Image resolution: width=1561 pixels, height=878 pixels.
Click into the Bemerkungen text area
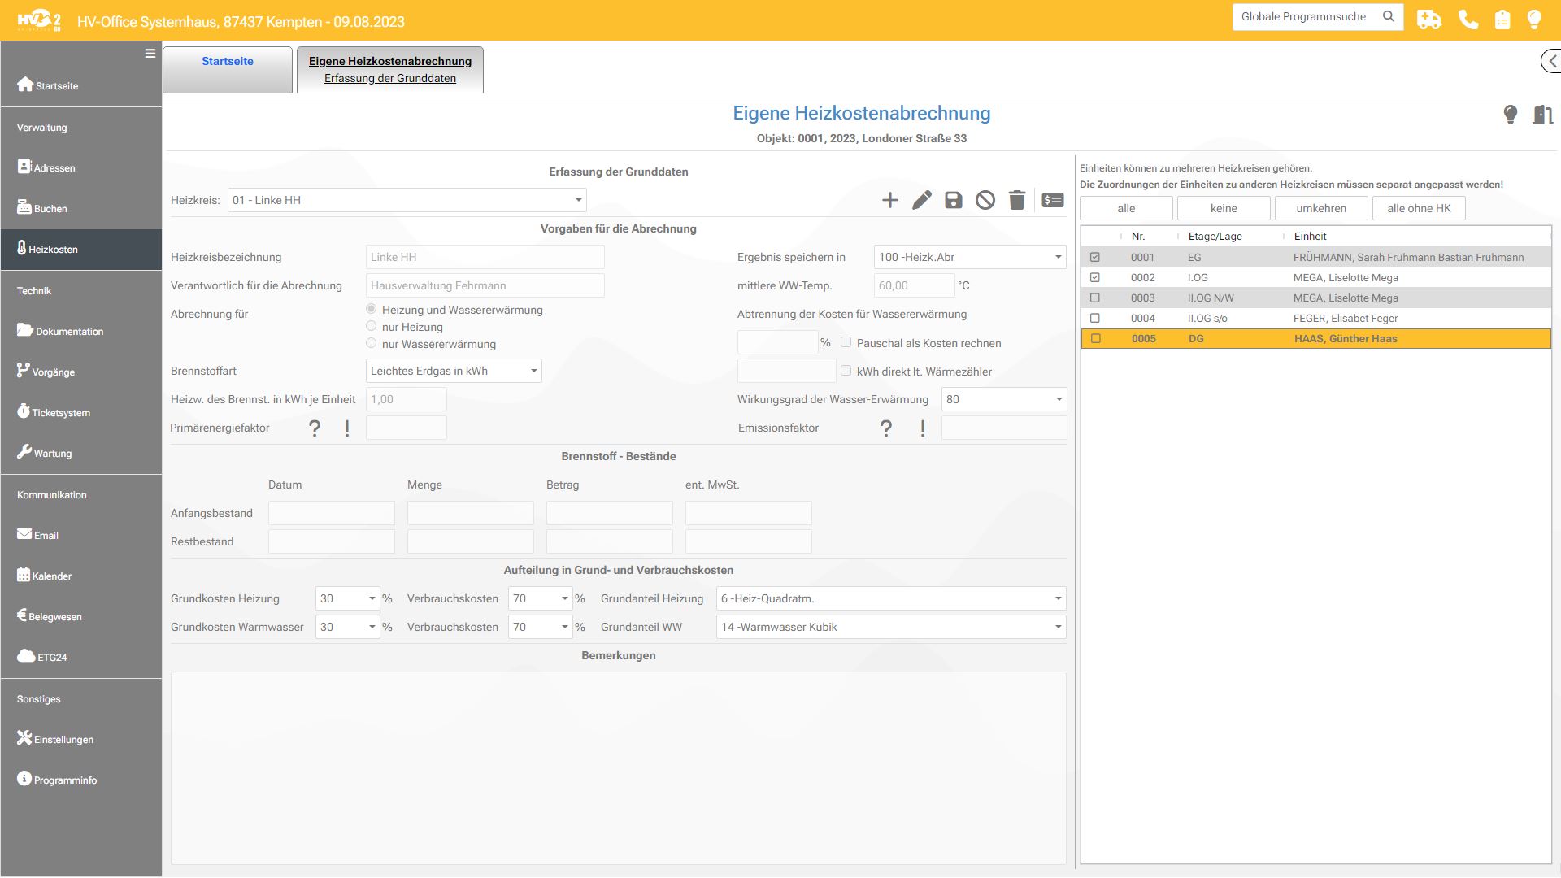point(619,767)
